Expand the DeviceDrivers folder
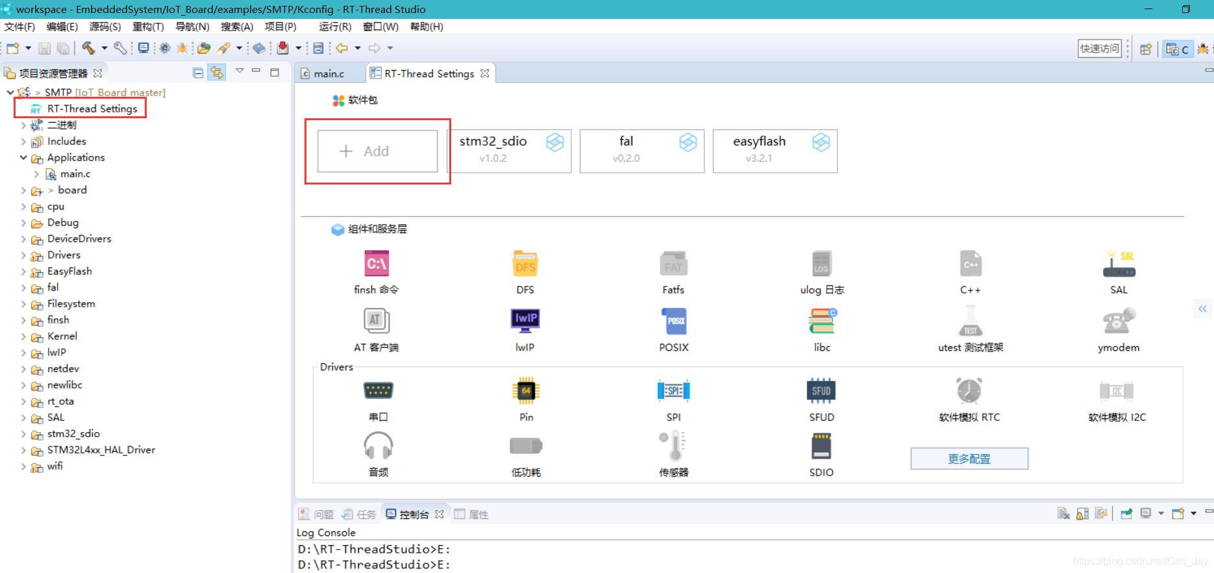The height and width of the screenshot is (573, 1214). click(x=24, y=238)
